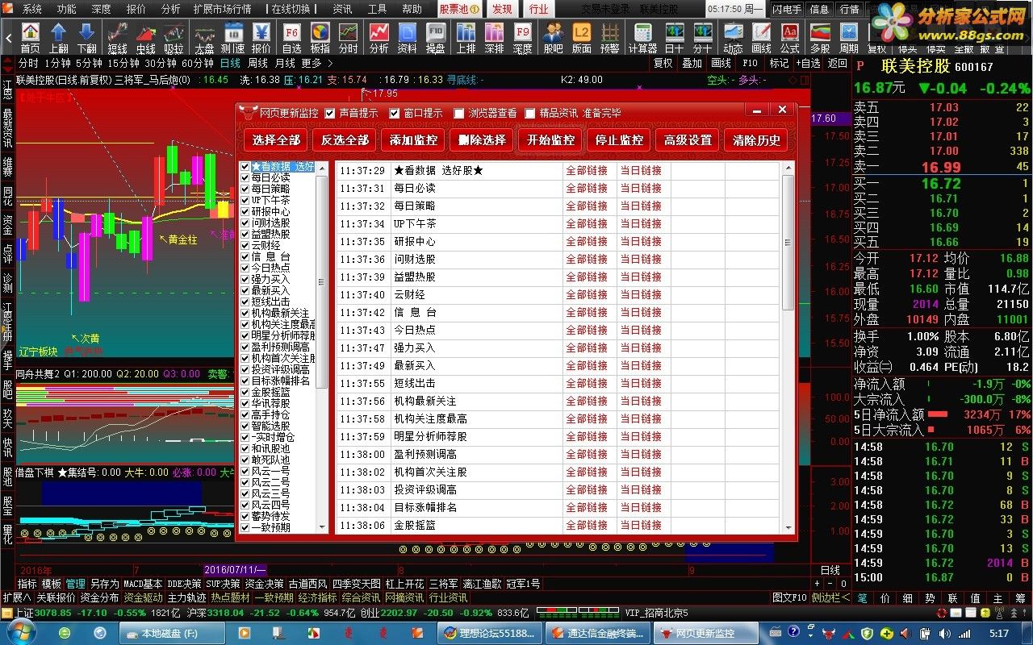Open the 周期 period icon
Viewport: 1033px width, 645px height.
coord(848,37)
